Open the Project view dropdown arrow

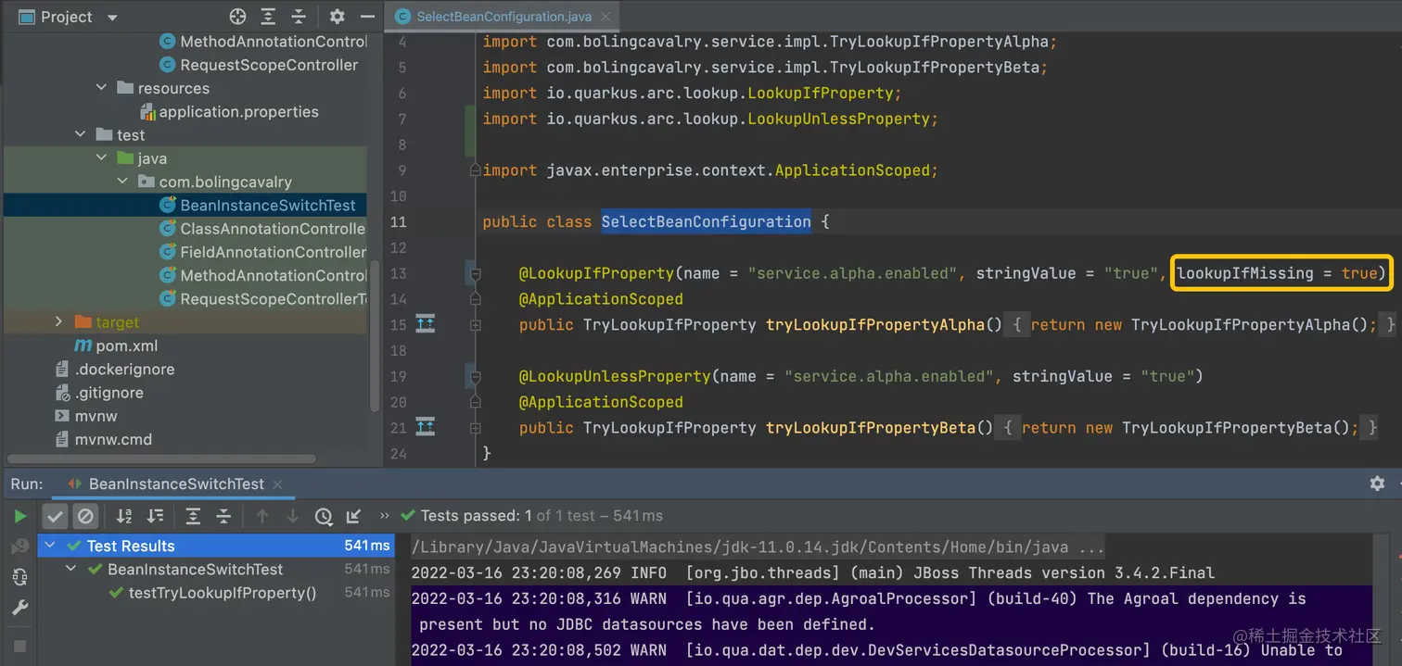click(x=112, y=18)
